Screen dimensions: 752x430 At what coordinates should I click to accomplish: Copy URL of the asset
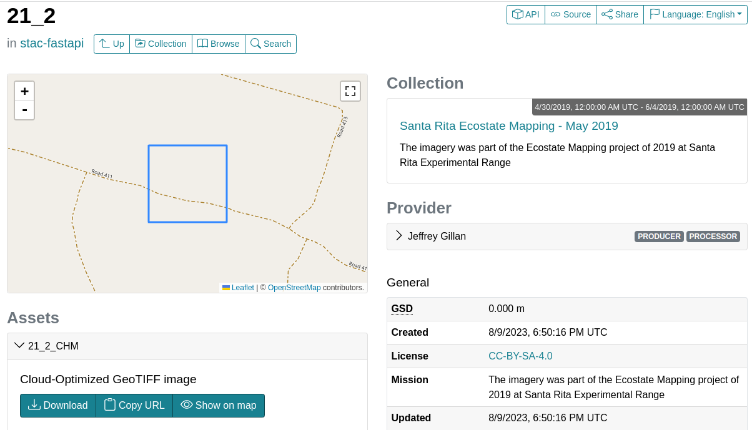pos(134,405)
